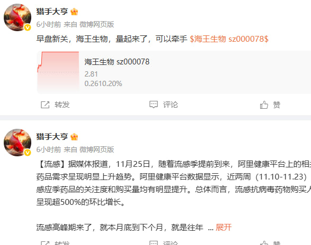Click the repost icon on first post
Image resolution: width=311 pixels, height=245 pixels.
pos(45,105)
